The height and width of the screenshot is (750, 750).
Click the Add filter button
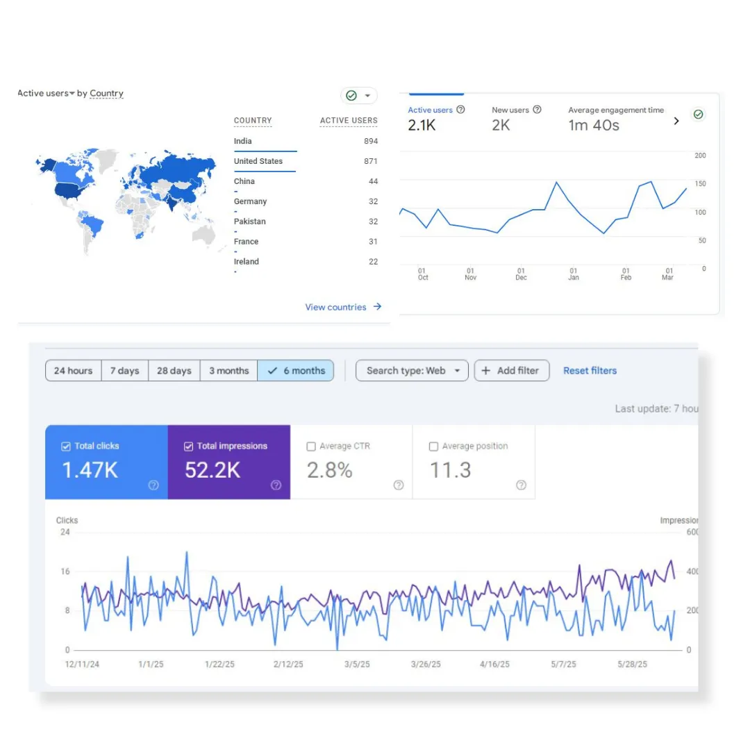(512, 370)
